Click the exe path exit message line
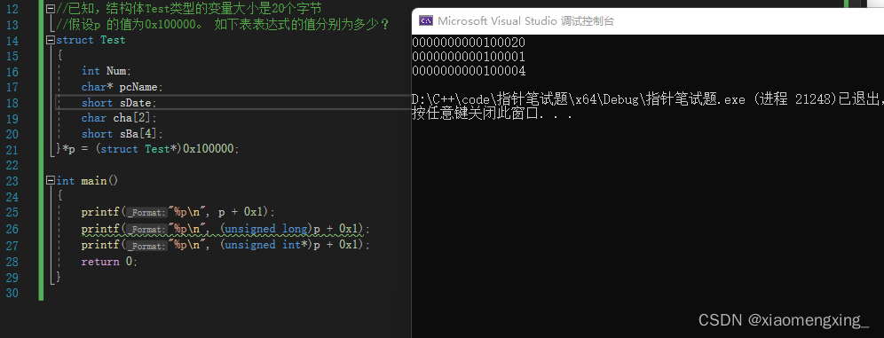884x338 pixels. click(x=648, y=99)
